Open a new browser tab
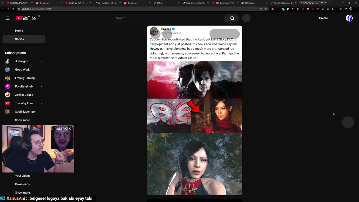Screen dimensions: 359x202 [x=330, y=3]
